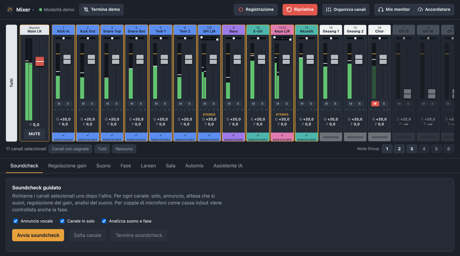This screenshot has width=460, height=256.
Task: Deselect the Keys L/R channel
Action: click(x=282, y=137)
